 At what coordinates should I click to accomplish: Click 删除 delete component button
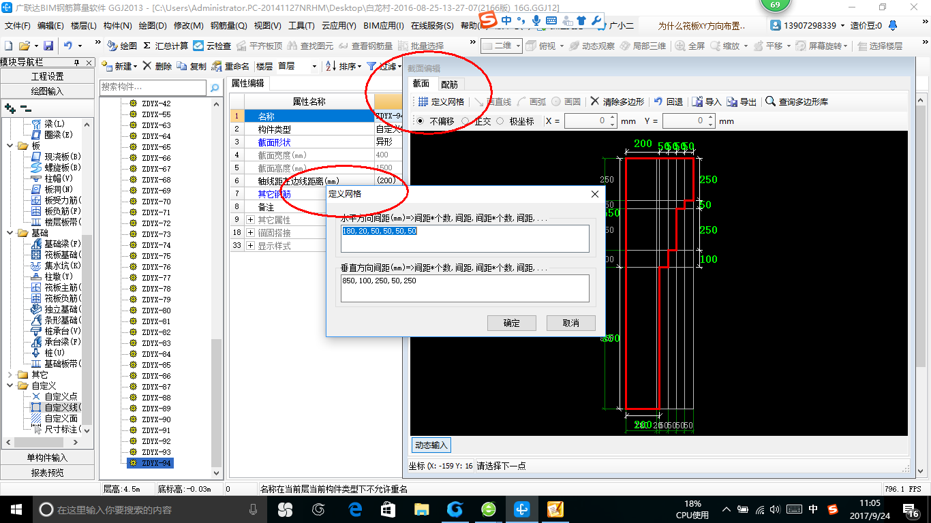157,66
